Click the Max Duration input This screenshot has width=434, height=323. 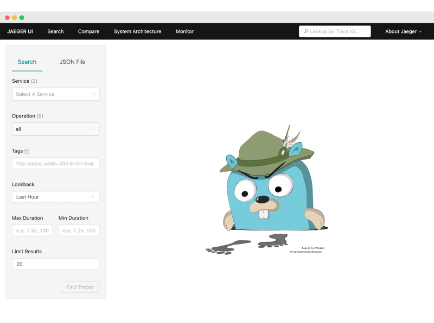click(33, 230)
